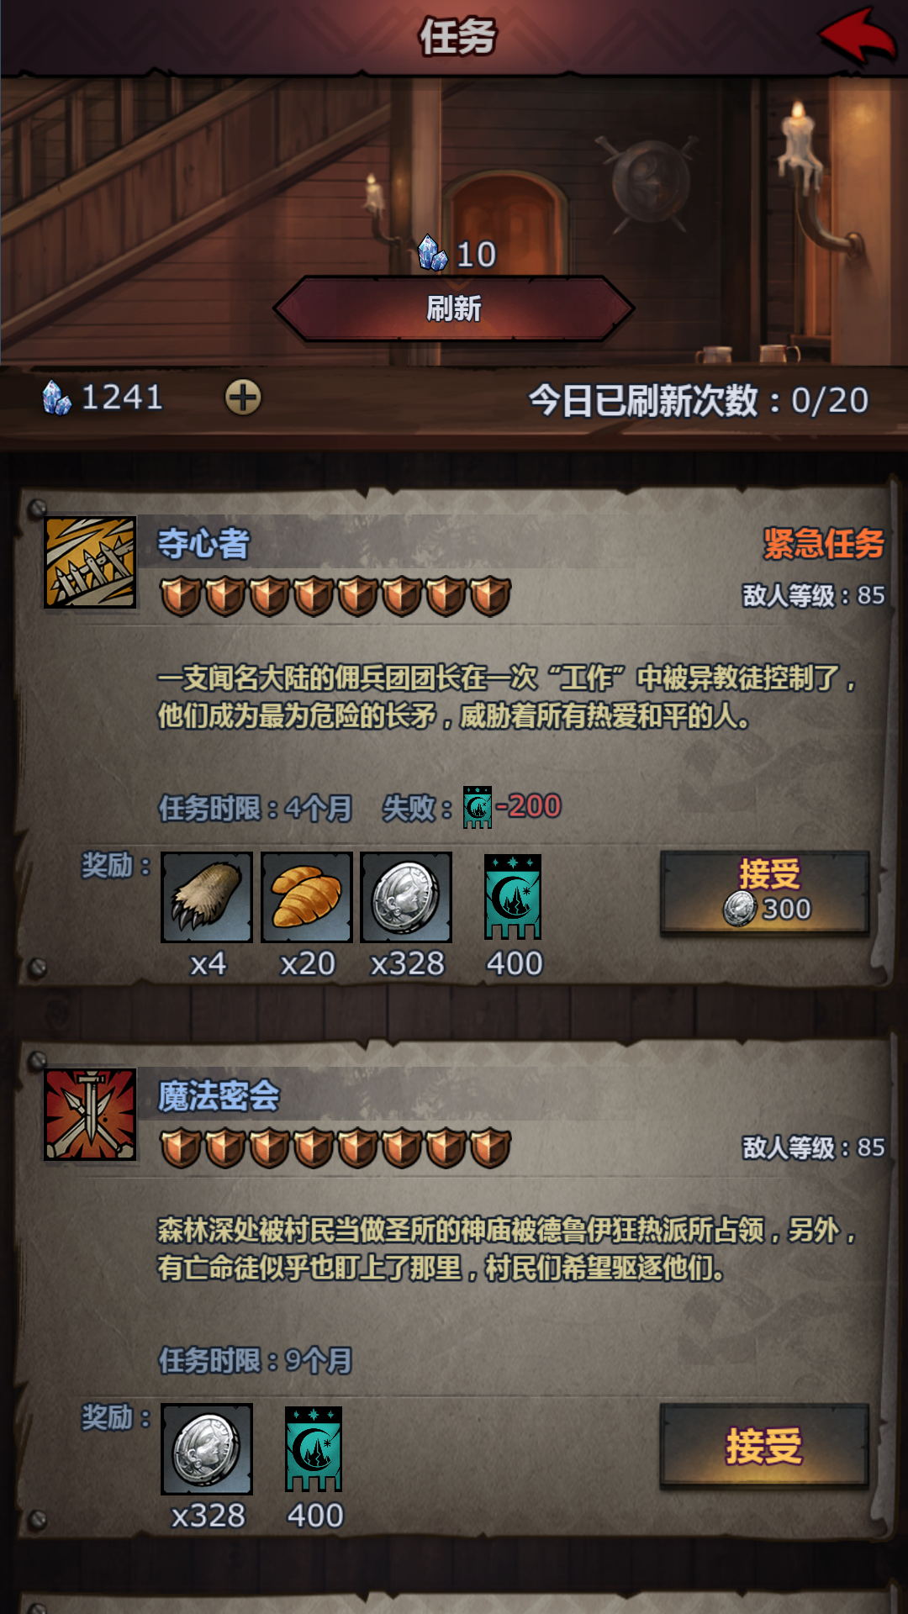Tap the 刷新 refresh button
The image size is (908, 1614).
click(453, 309)
